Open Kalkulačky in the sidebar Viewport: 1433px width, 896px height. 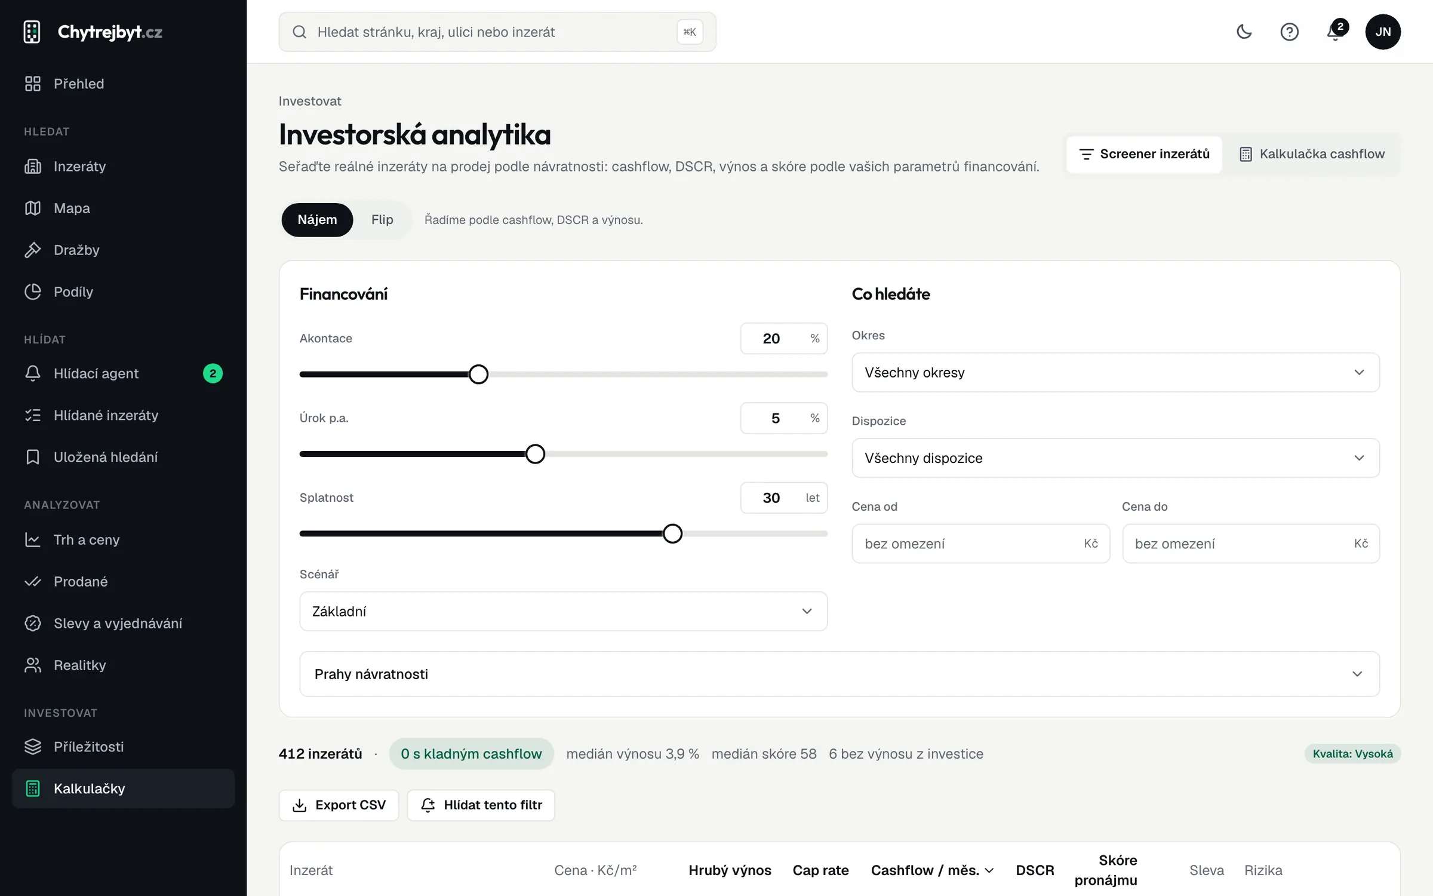[x=123, y=788]
